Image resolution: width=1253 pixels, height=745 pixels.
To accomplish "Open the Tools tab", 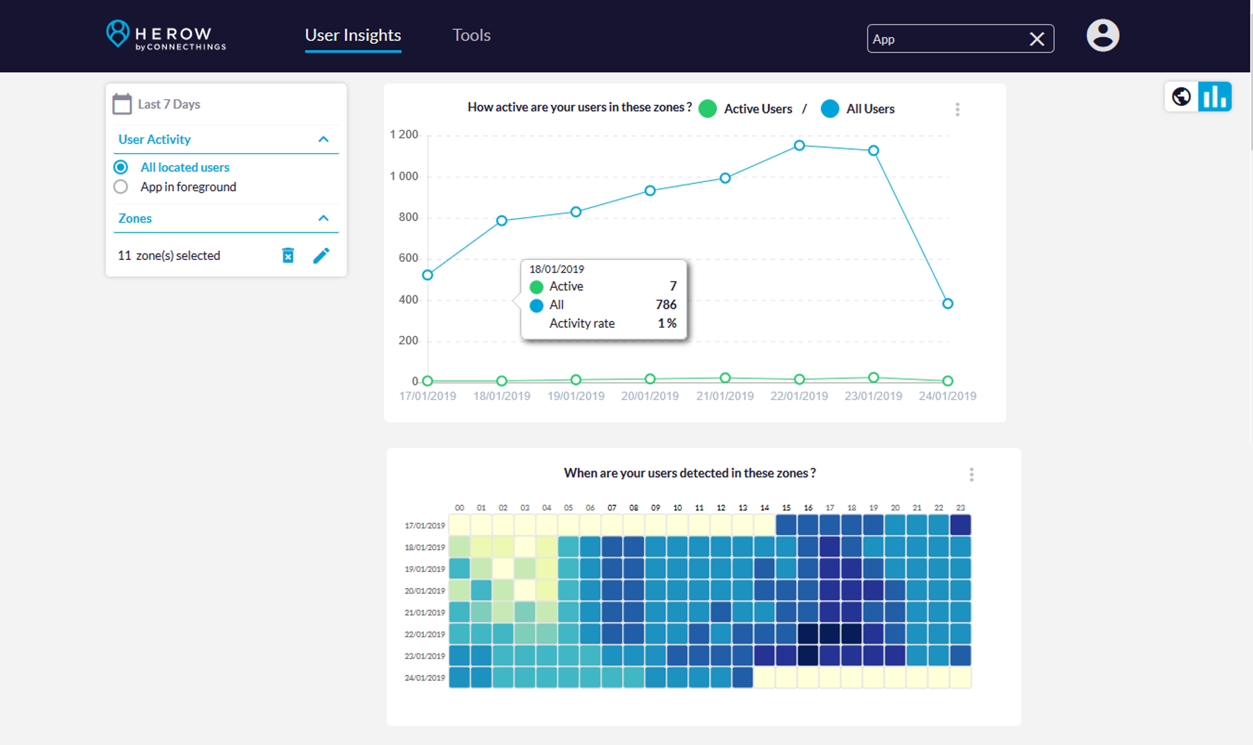I will [472, 35].
